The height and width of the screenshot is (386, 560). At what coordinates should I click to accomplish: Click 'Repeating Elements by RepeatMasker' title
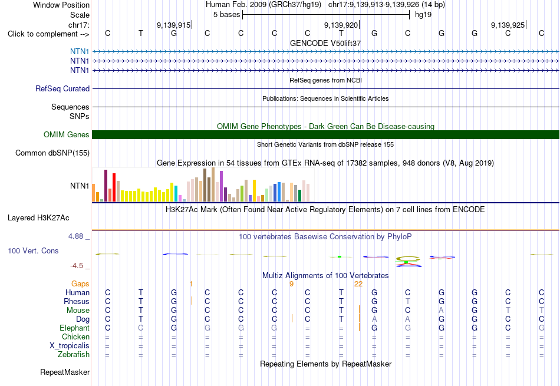point(325,364)
